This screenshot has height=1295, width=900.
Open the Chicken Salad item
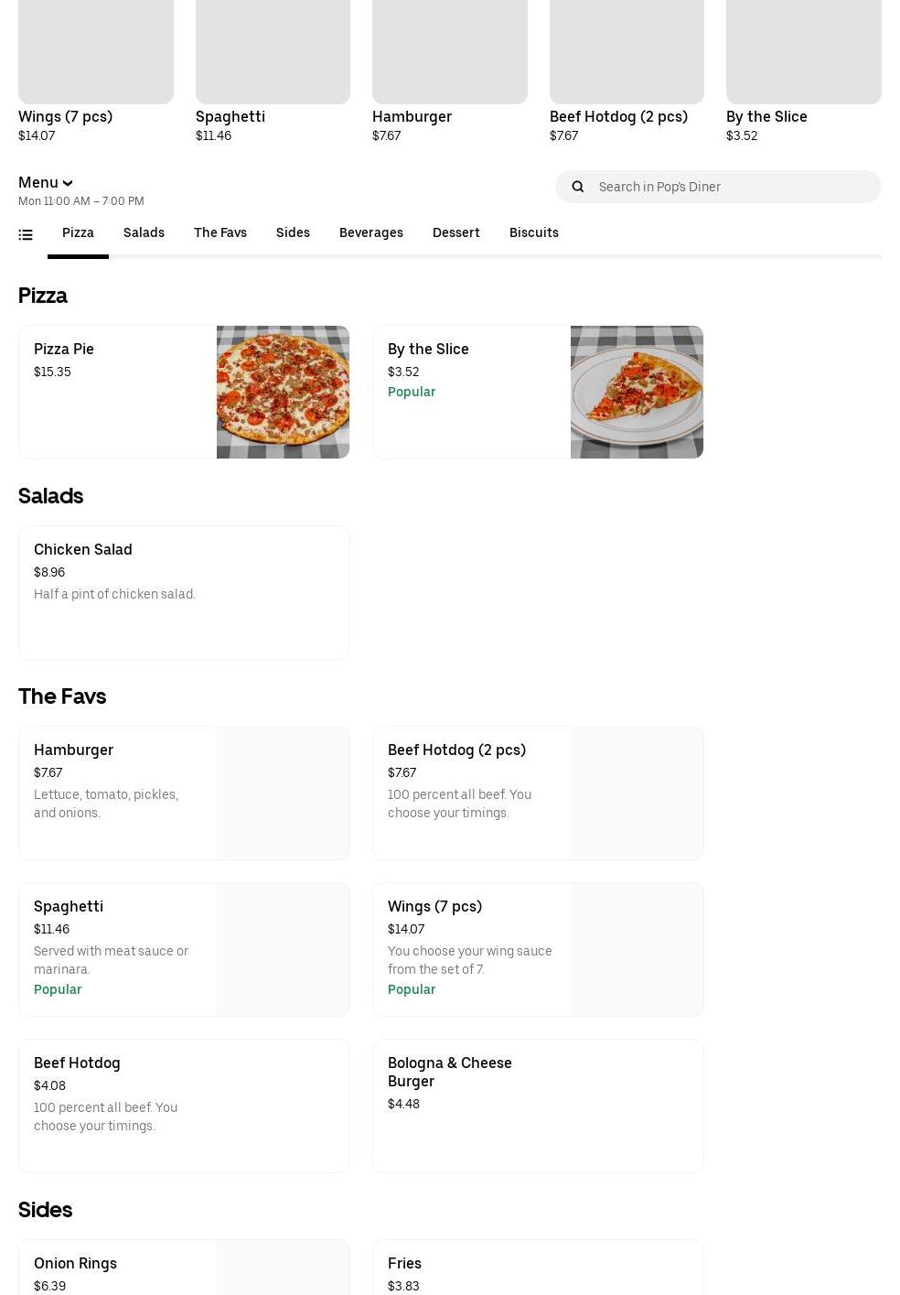[x=184, y=592]
